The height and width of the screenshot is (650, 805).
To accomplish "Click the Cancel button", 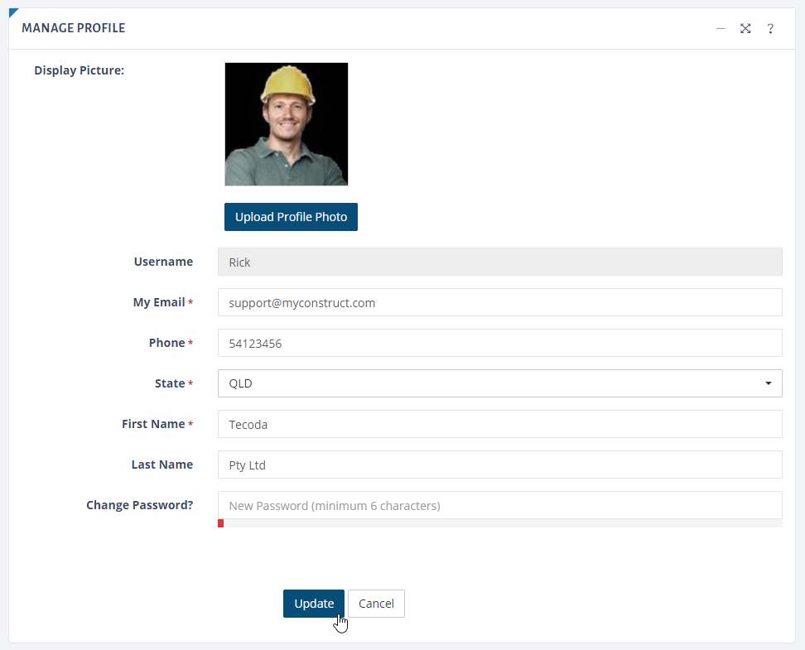I will [376, 604].
